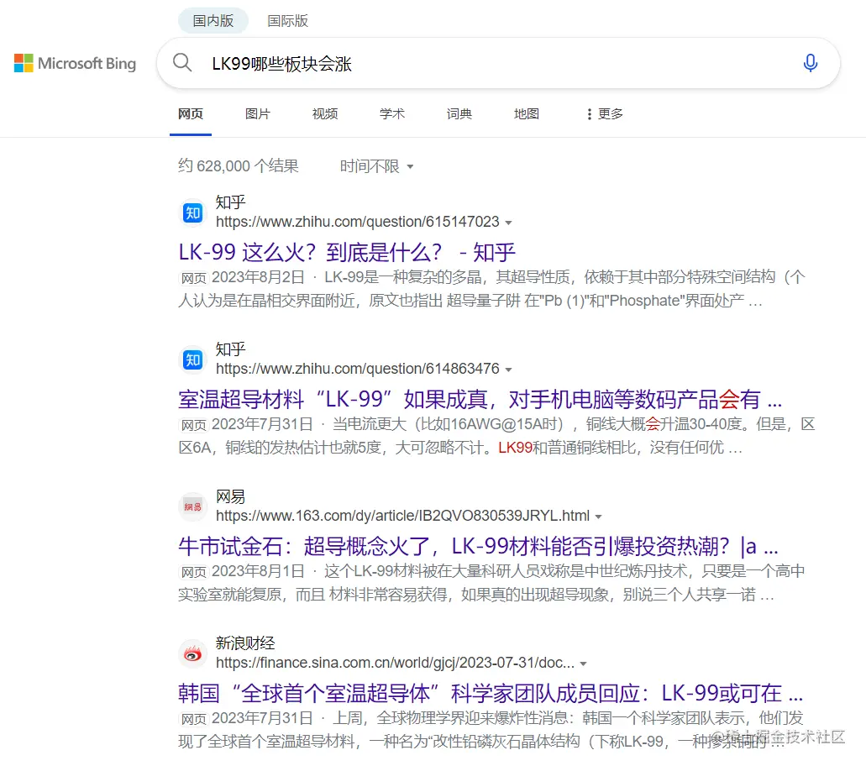The height and width of the screenshot is (766, 866).
Task: Open the 更多 three-dot menu
Action: pos(605,113)
